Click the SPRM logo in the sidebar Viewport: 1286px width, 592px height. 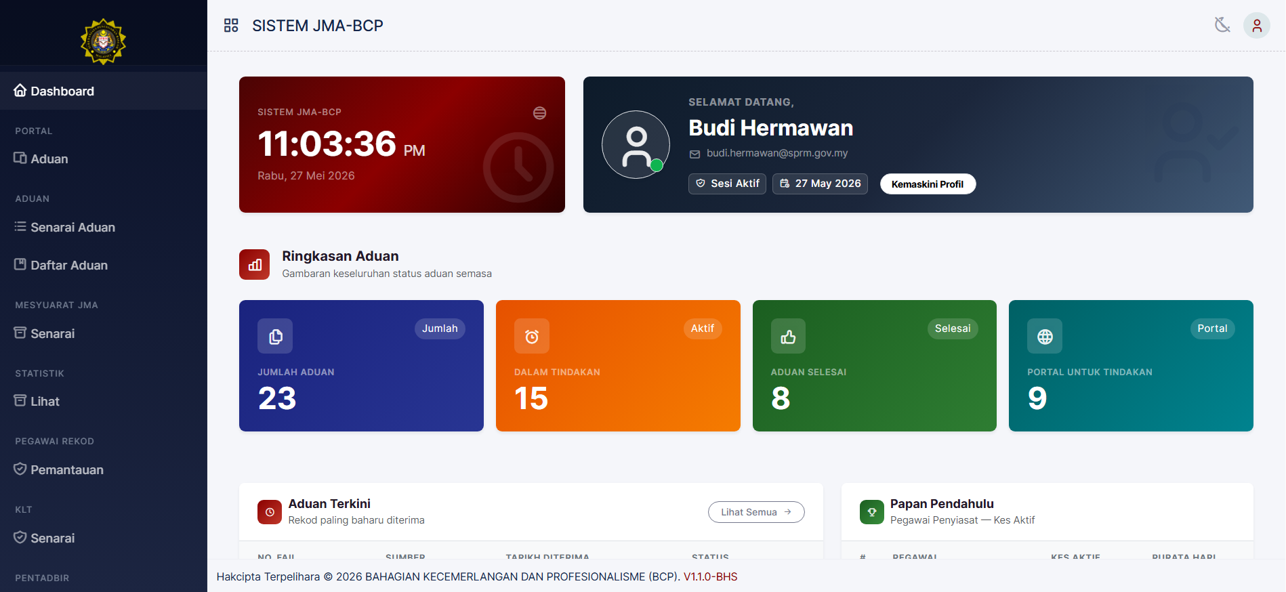point(104,41)
